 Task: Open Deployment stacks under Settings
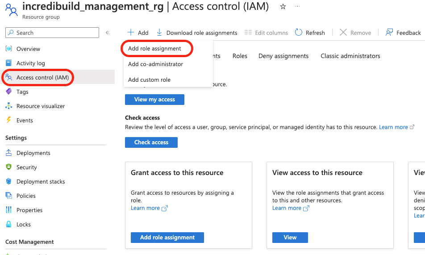(41, 181)
